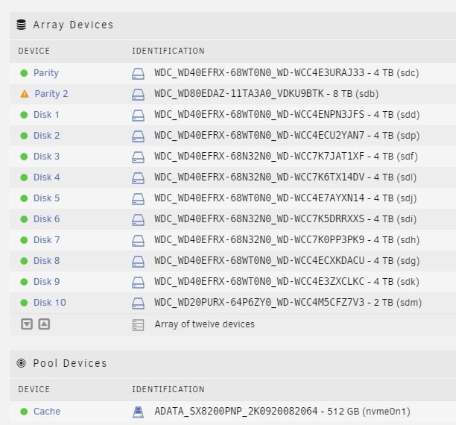Click the Pool Devices section title

(70, 363)
